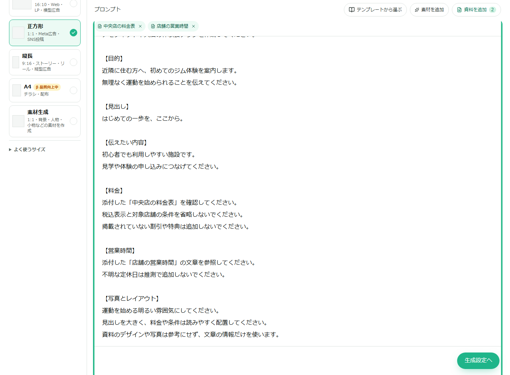Open the テンプレートから選ぶ template picker
The image size is (510, 375).
[375, 10]
